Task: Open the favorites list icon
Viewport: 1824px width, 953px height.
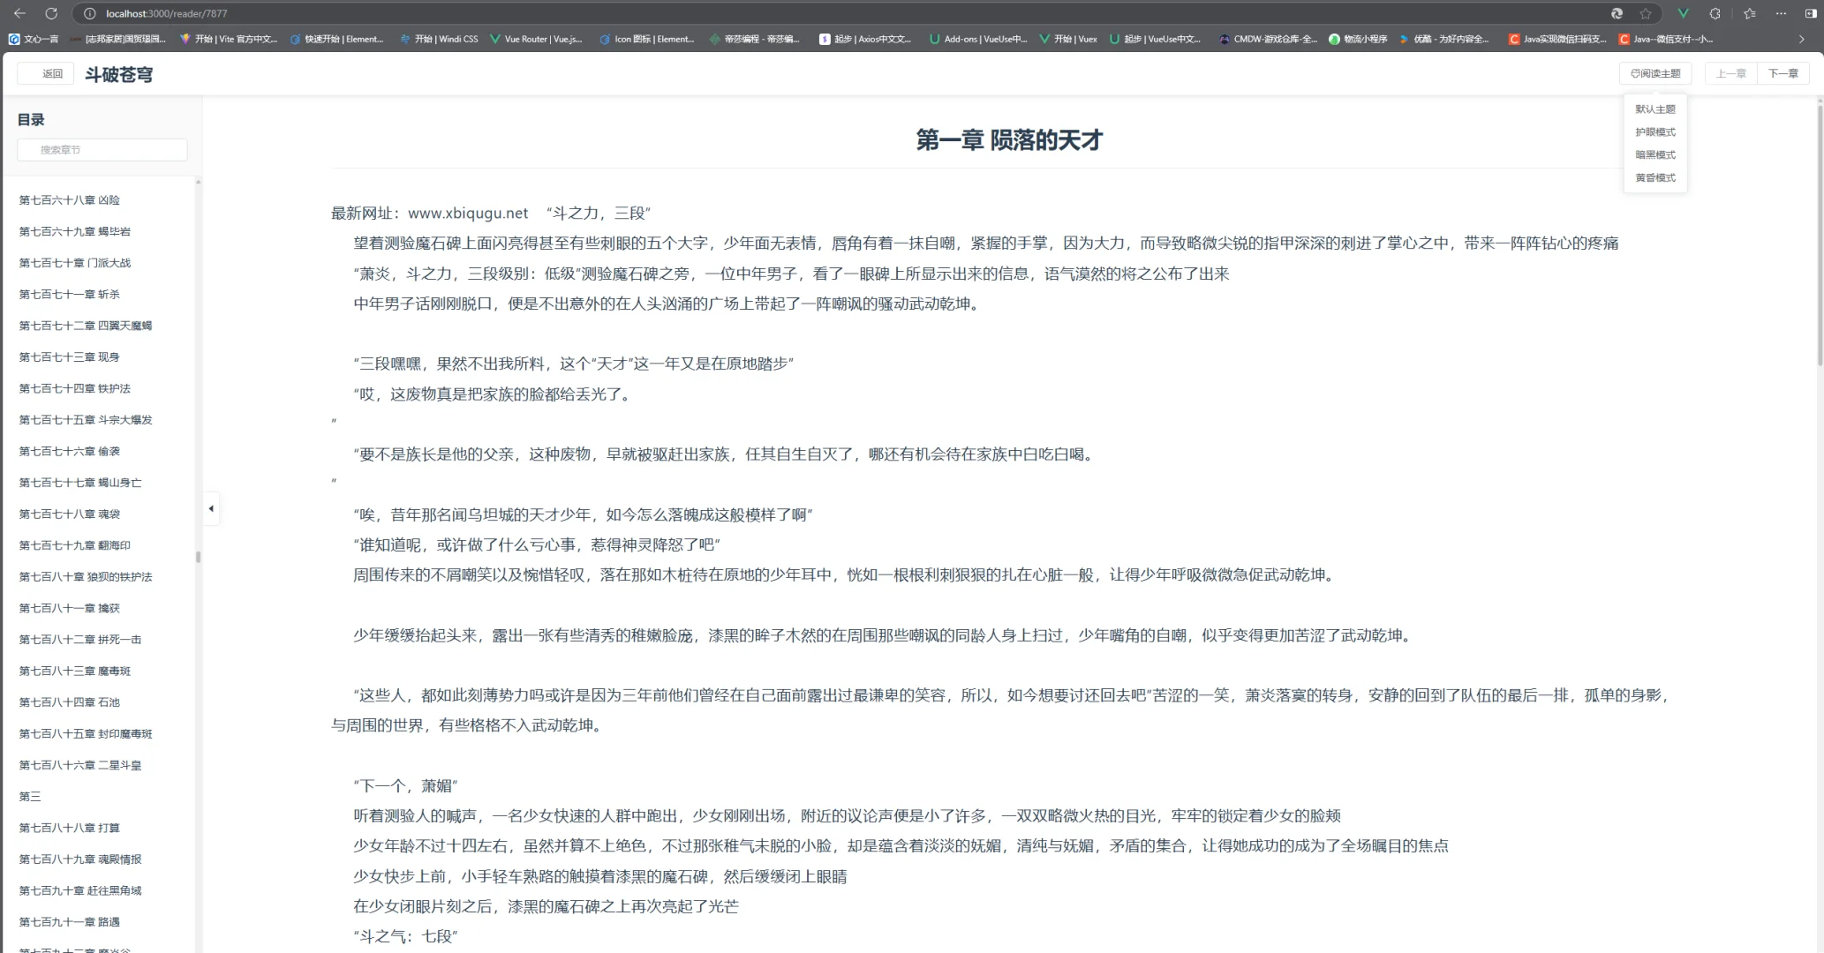Action: (x=1750, y=13)
